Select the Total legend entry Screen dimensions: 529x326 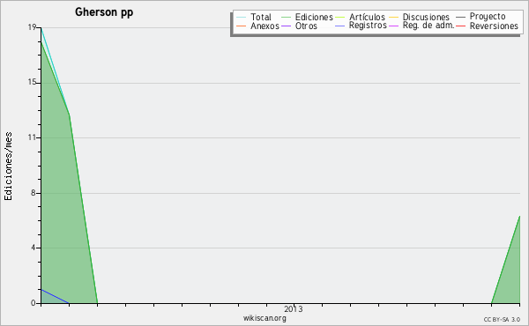(254, 17)
